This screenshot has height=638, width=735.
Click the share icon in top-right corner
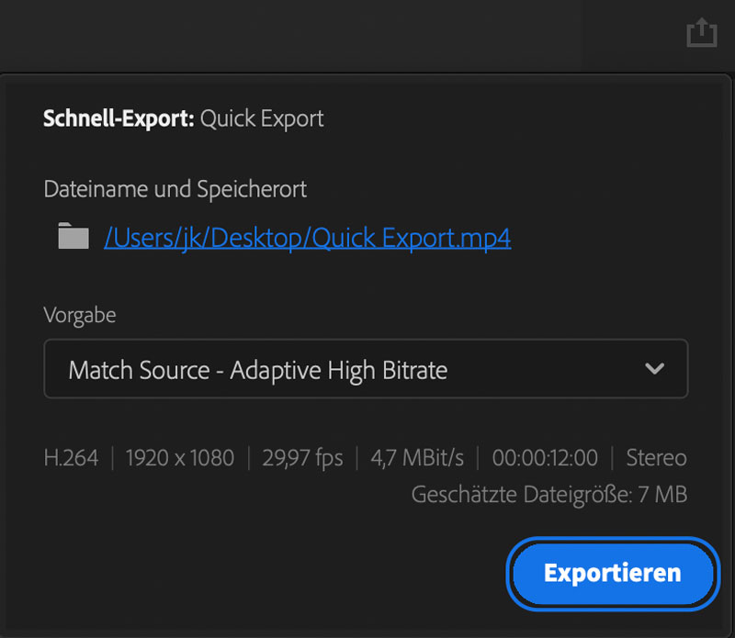tap(702, 32)
